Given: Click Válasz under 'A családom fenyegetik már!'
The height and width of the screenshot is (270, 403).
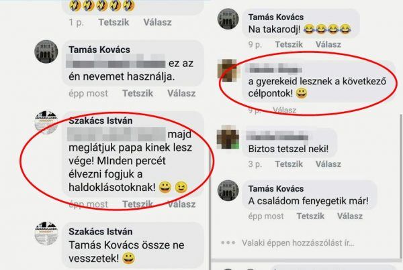Looking at the screenshot, I should (x=350, y=216).
